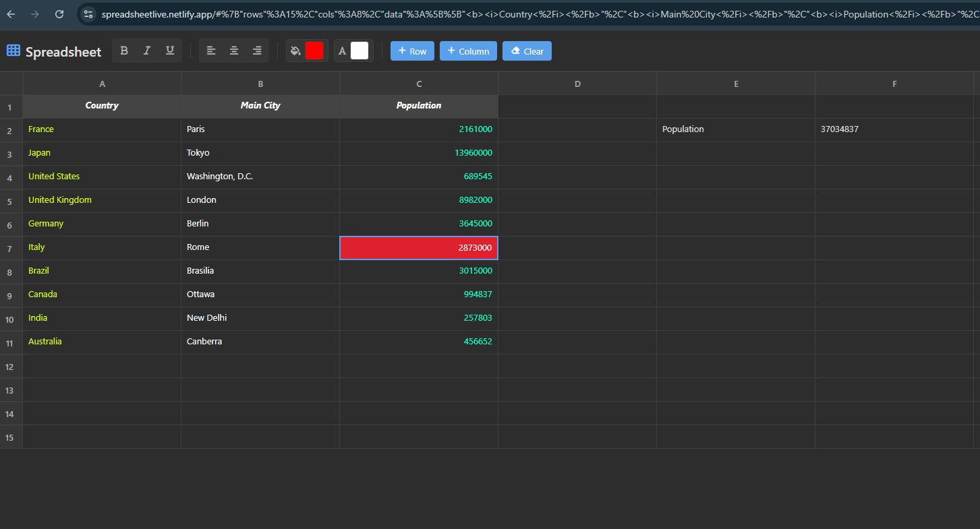Right-align the cell text
The width and height of the screenshot is (980, 529).
tap(256, 50)
